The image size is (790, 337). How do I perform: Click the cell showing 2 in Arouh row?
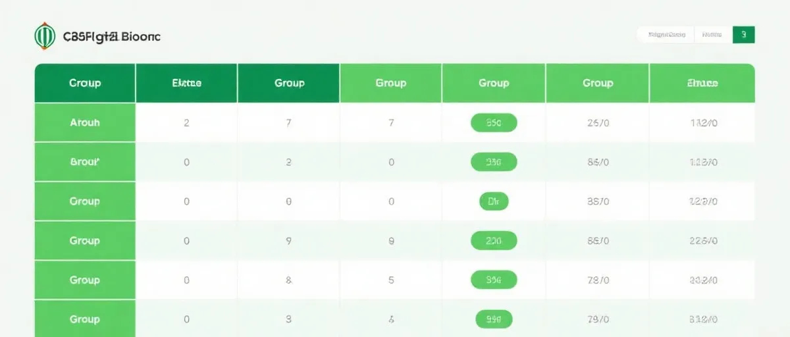pyautogui.click(x=186, y=122)
